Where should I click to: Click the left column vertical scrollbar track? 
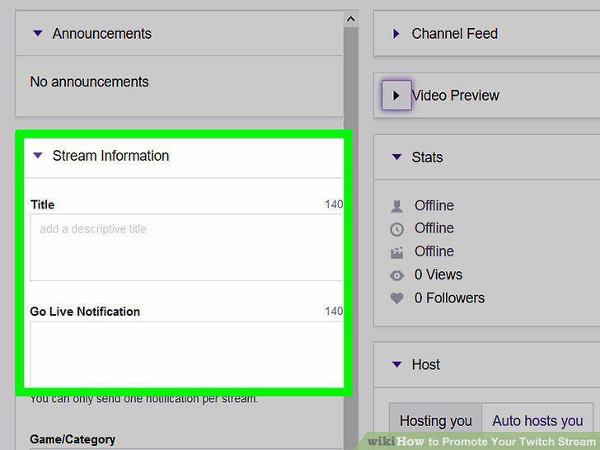pyautogui.click(x=350, y=238)
